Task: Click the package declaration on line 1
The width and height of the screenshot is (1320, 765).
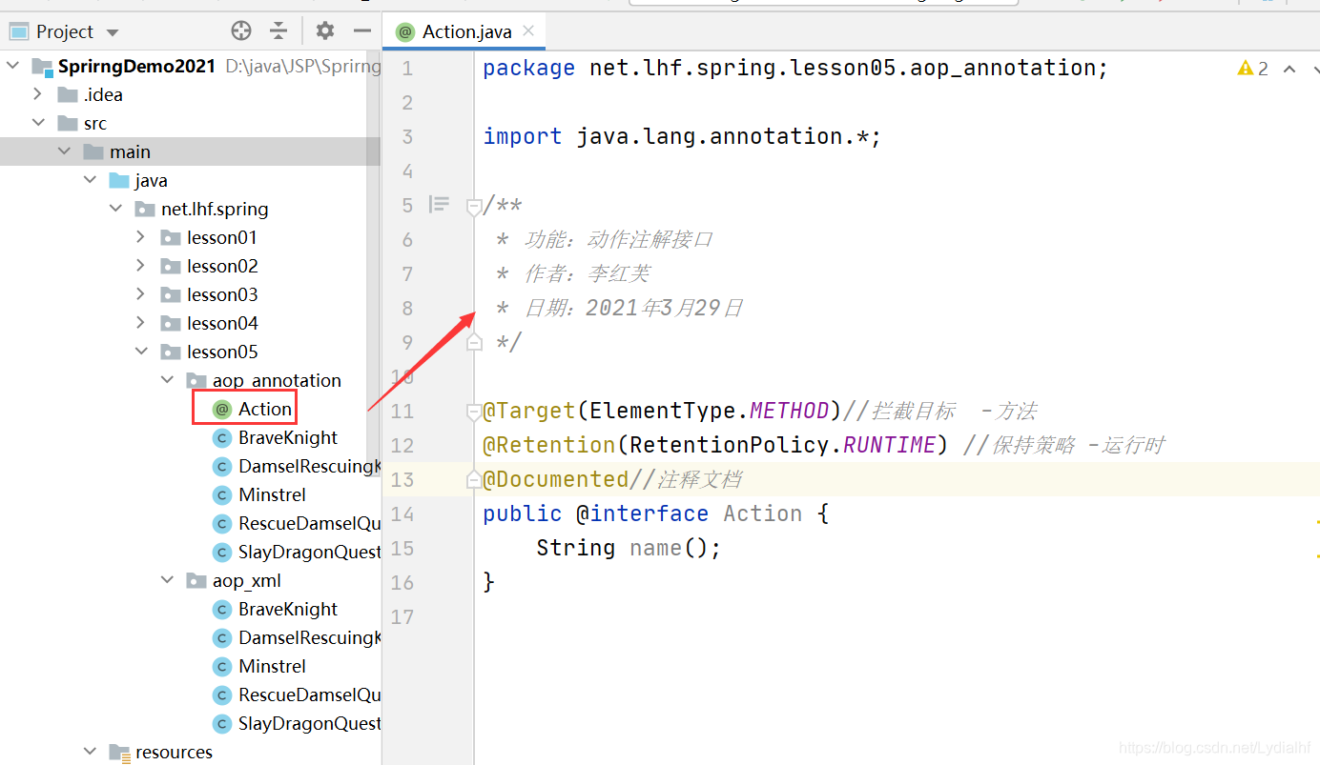Action: coord(795,68)
